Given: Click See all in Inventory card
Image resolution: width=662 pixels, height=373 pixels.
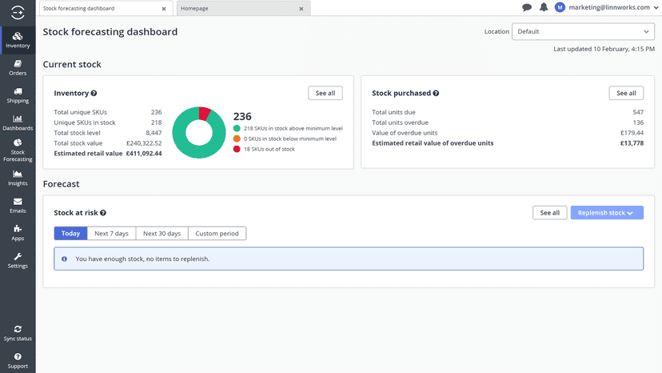Looking at the screenshot, I should [325, 93].
